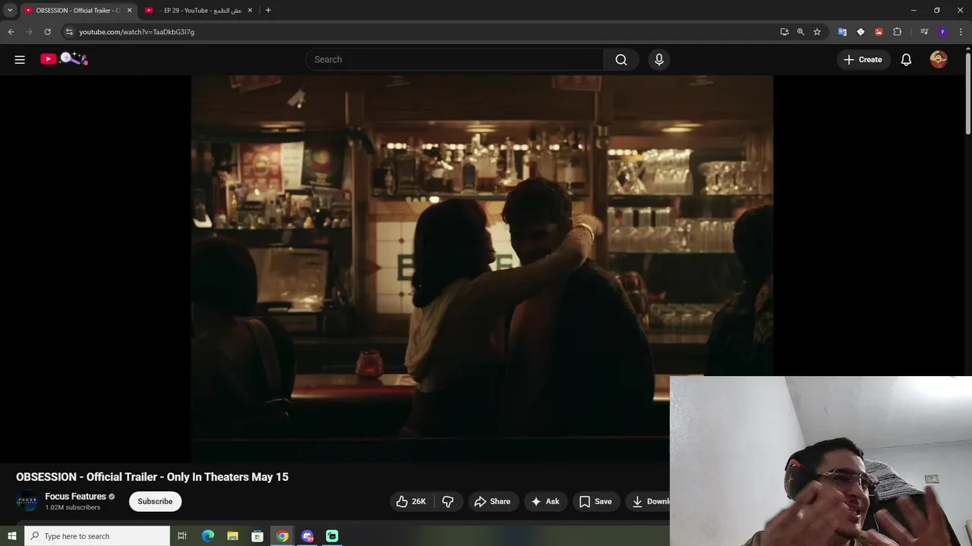
Task: Open Task View on the taskbar
Action: [x=182, y=536]
